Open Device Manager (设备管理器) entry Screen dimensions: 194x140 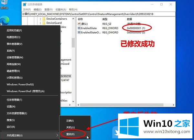(x=30, y=57)
